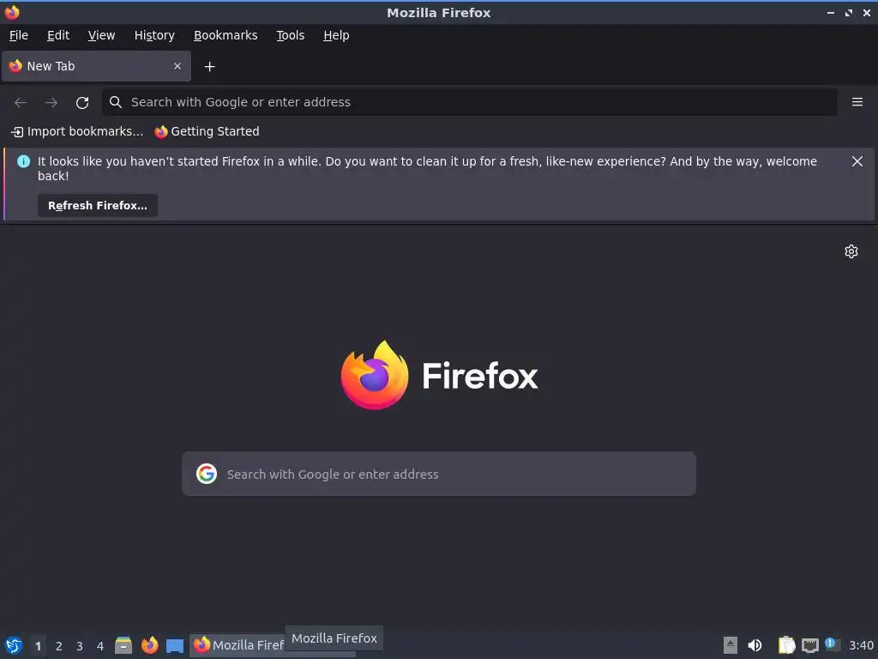The image size is (878, 659).
Task: Focus the address bar search field
Action: (x=469, y=102)
